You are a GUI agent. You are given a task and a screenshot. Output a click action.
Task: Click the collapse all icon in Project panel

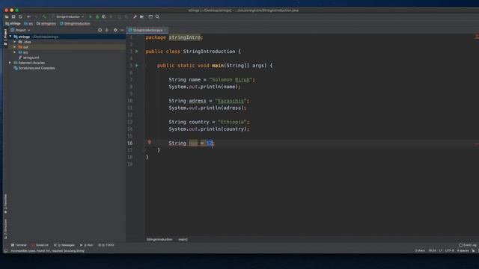point(107,30)
